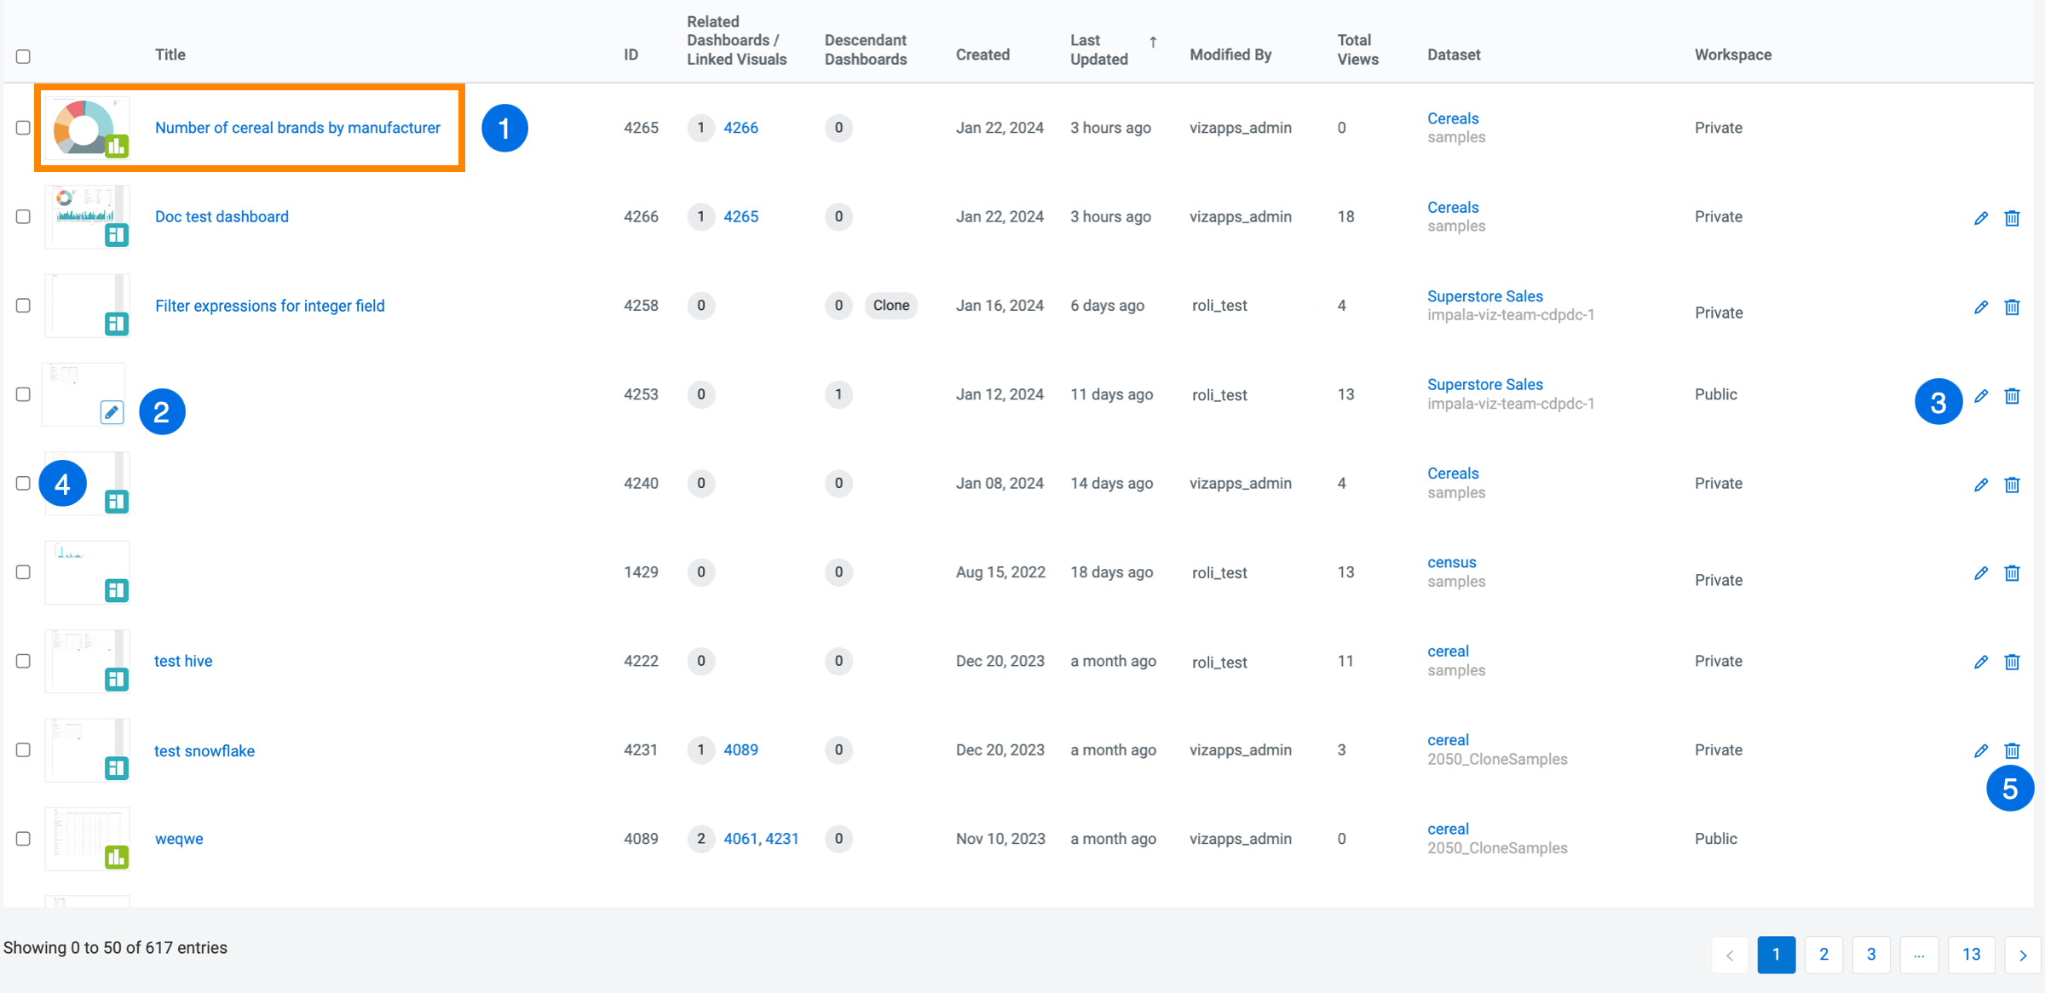Edit the item with ID 1429

pos(1981,574)
